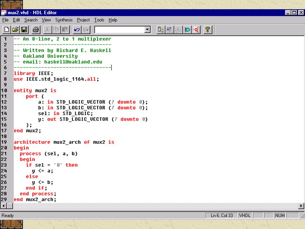Cut selection with the scissors icon
This screenshot has width=305, height=229.
coord(47,30)
